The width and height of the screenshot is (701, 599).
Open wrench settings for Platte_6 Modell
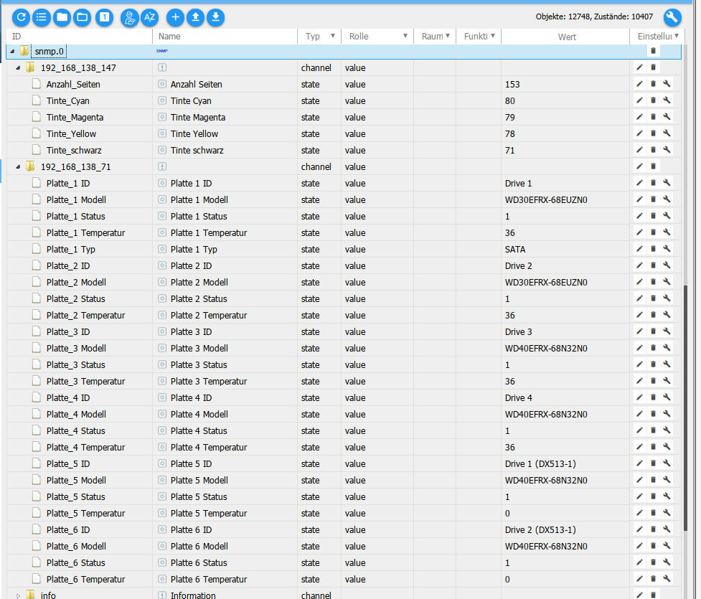667,546
